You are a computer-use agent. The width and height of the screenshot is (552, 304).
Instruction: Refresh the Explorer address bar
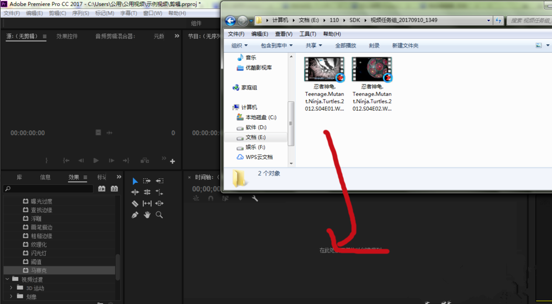pos(498,20)
